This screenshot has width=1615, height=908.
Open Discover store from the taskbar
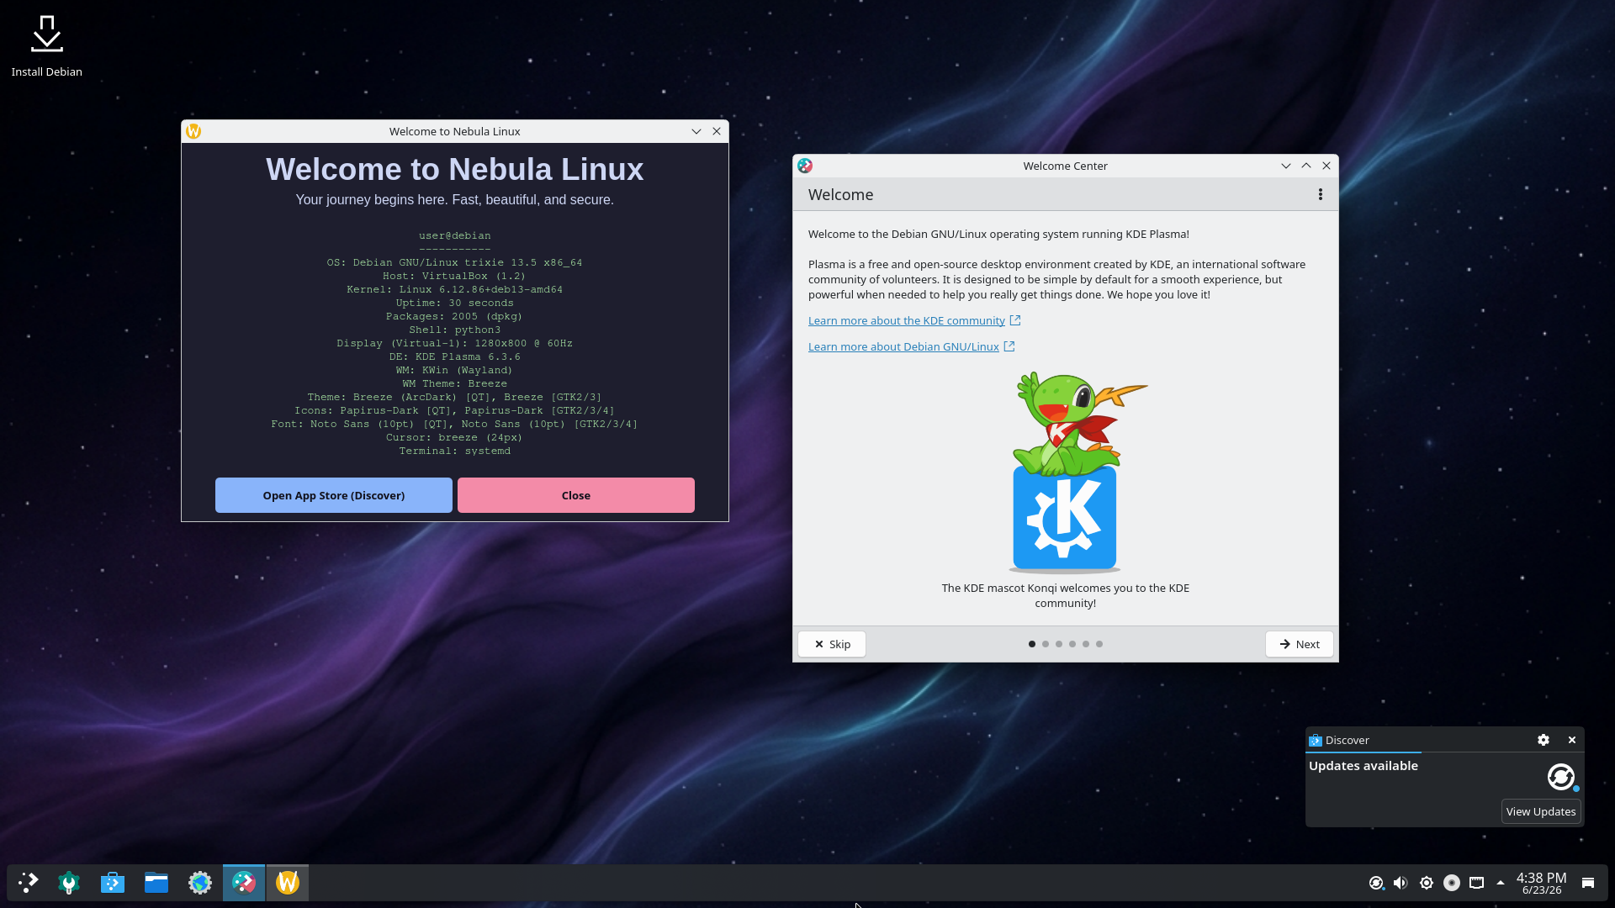(113, 882)
